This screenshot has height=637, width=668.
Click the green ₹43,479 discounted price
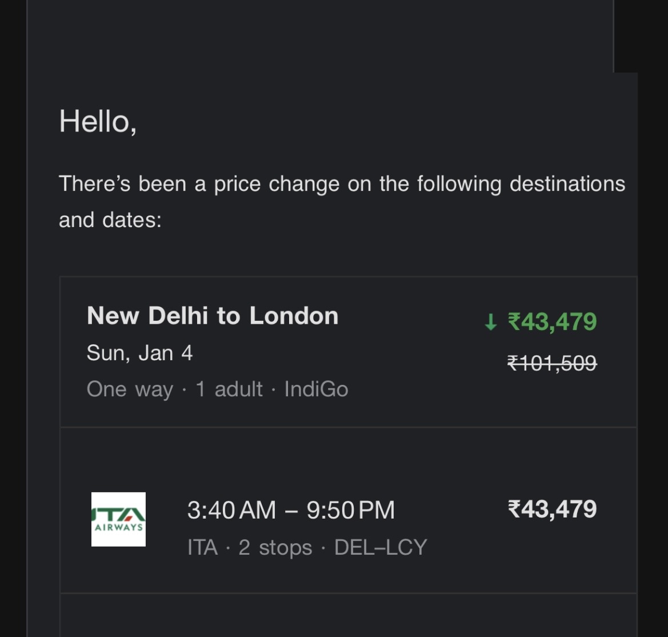(552, 321)
